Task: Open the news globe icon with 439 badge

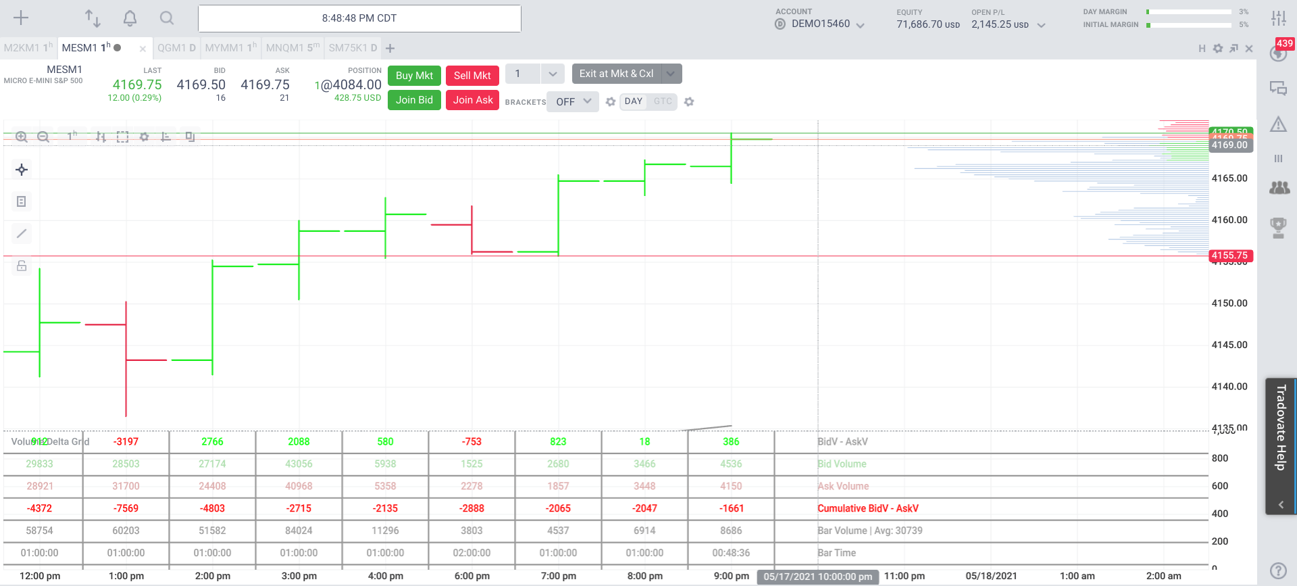Action: point(1278,53)
